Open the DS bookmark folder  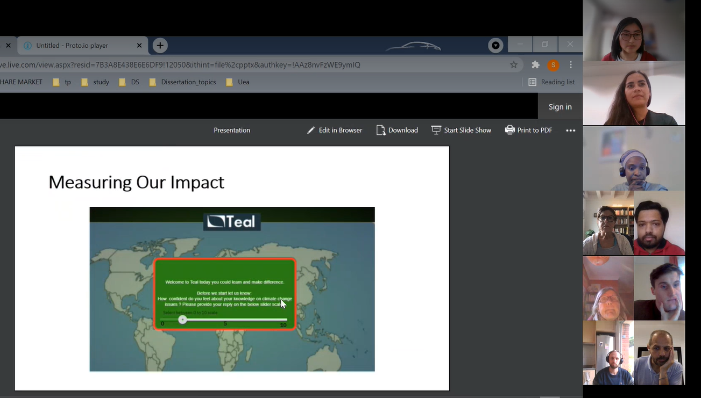click(129, 82)
